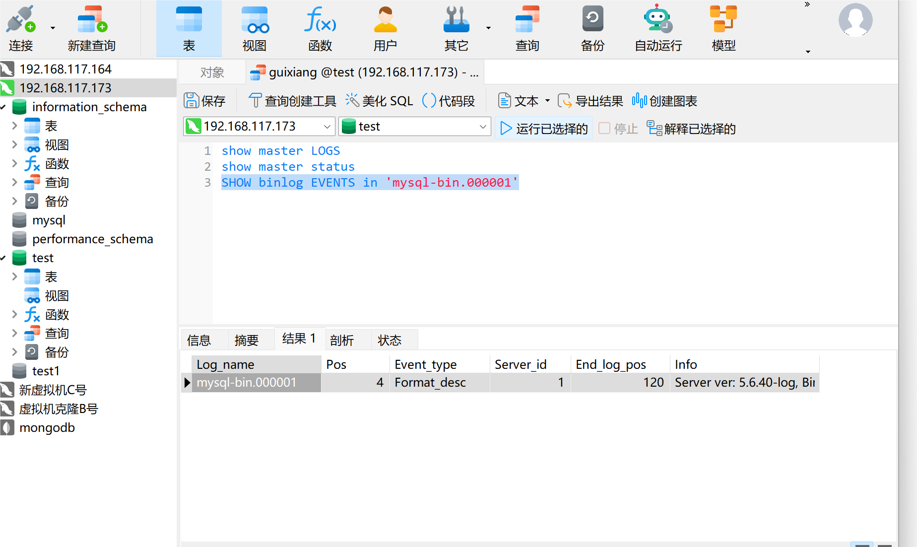The width and height of the screenshot is (917, 547).
Task: Click the mysql-bin.000001 result cell
Action: click(257, 383)
